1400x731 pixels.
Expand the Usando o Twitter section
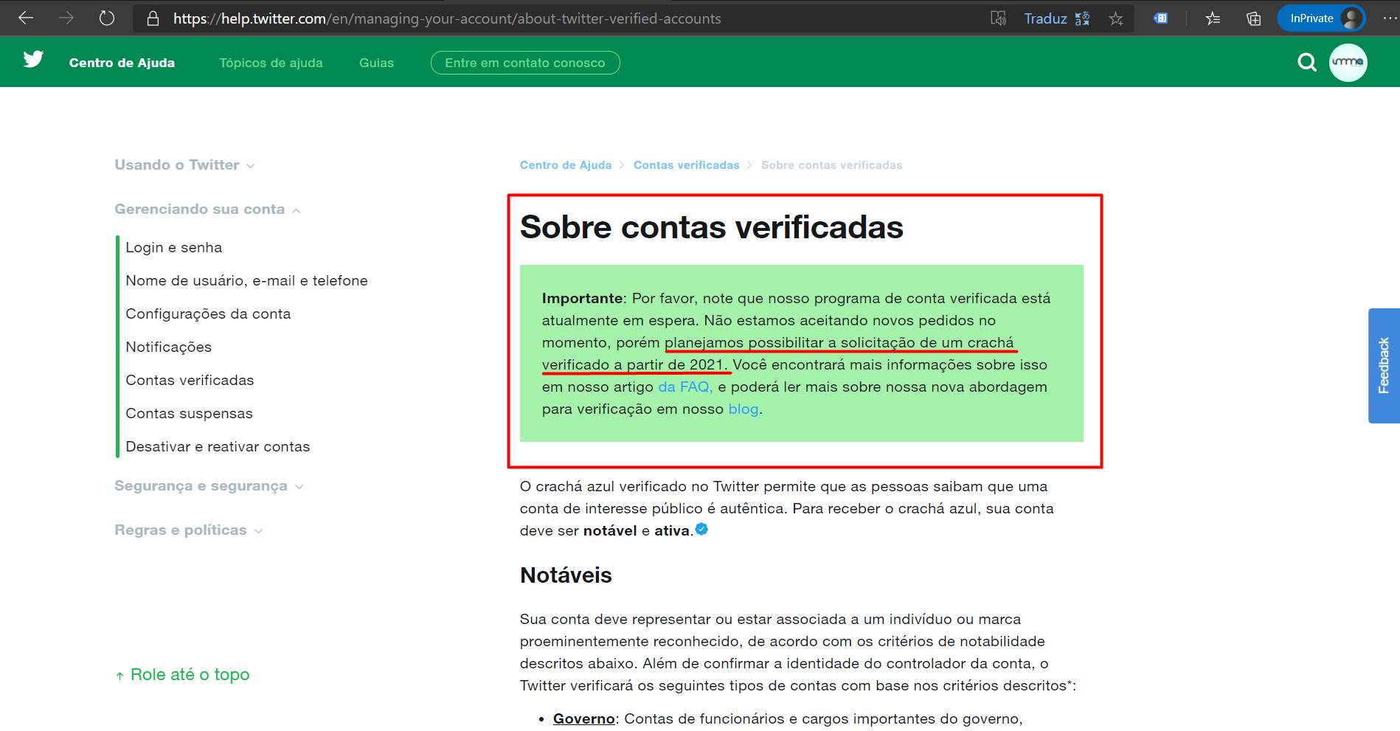[x=251, y=166]
